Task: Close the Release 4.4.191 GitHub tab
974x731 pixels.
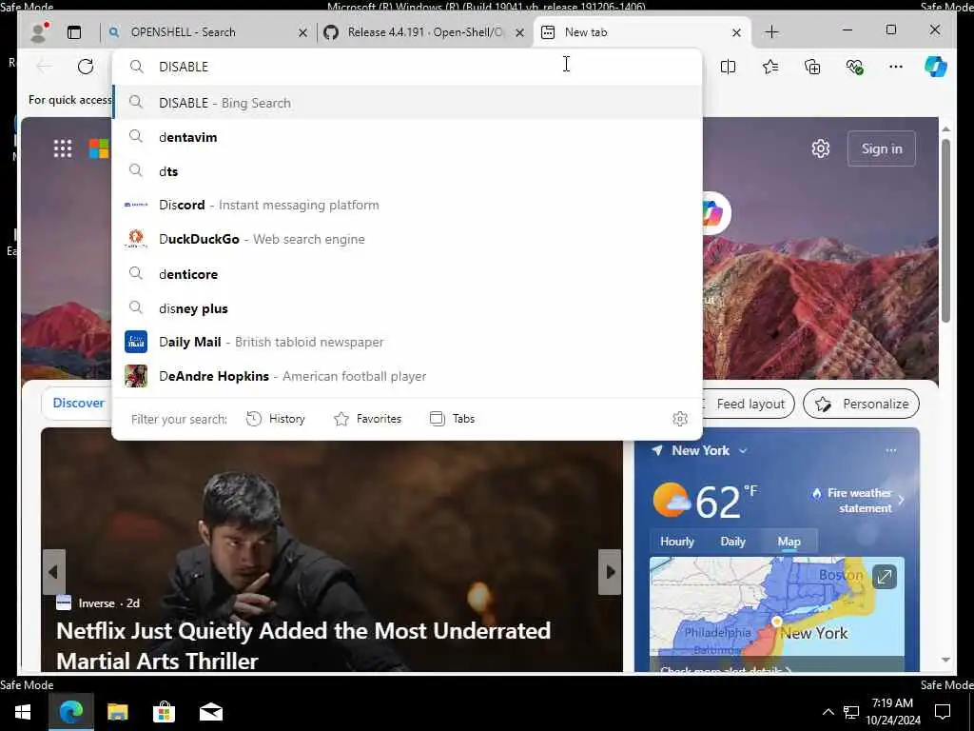Action: [x=520, y=32]
